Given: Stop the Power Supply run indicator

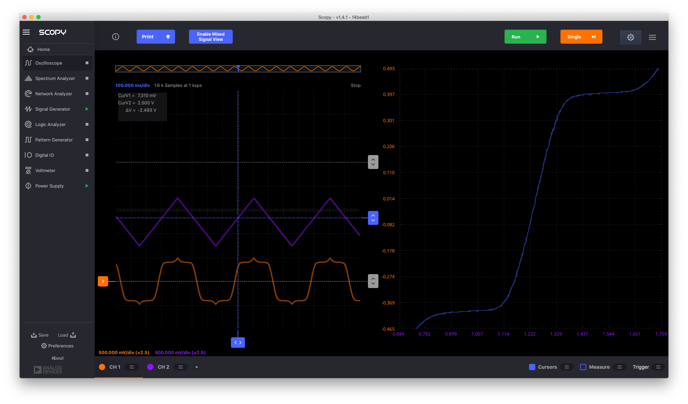Looking at the screenshot, I should pos(87,186).
